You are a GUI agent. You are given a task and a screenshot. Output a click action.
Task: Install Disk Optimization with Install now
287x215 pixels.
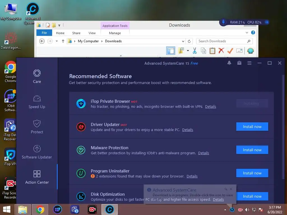click(252, 196)
